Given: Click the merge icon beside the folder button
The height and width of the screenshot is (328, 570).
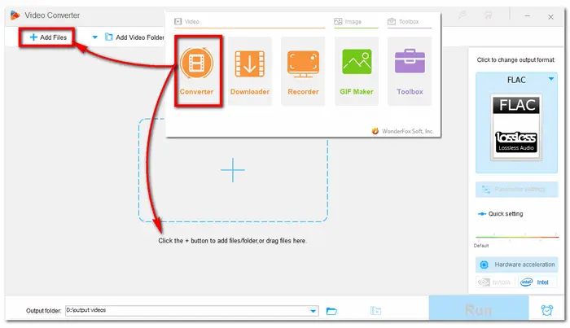Looking at the screenshot, I should coord(375,311).
